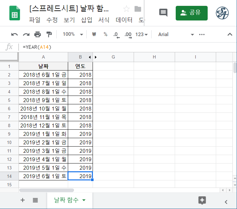Screen dimensions: 237x209
Task: Open the move to folder icon
Action: point(138,9)
